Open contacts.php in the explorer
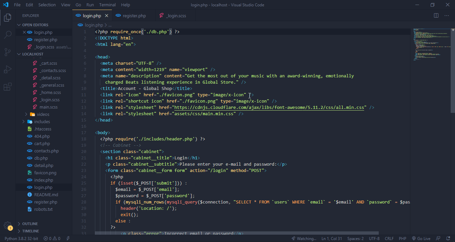The image size is (455, 242). 44,151
